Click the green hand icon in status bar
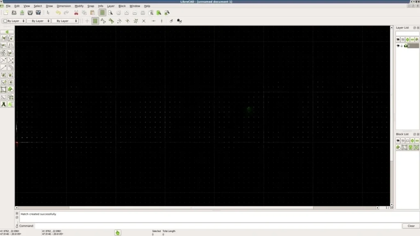420x236 pixels. pyautogui.click(x=117, y=233)
